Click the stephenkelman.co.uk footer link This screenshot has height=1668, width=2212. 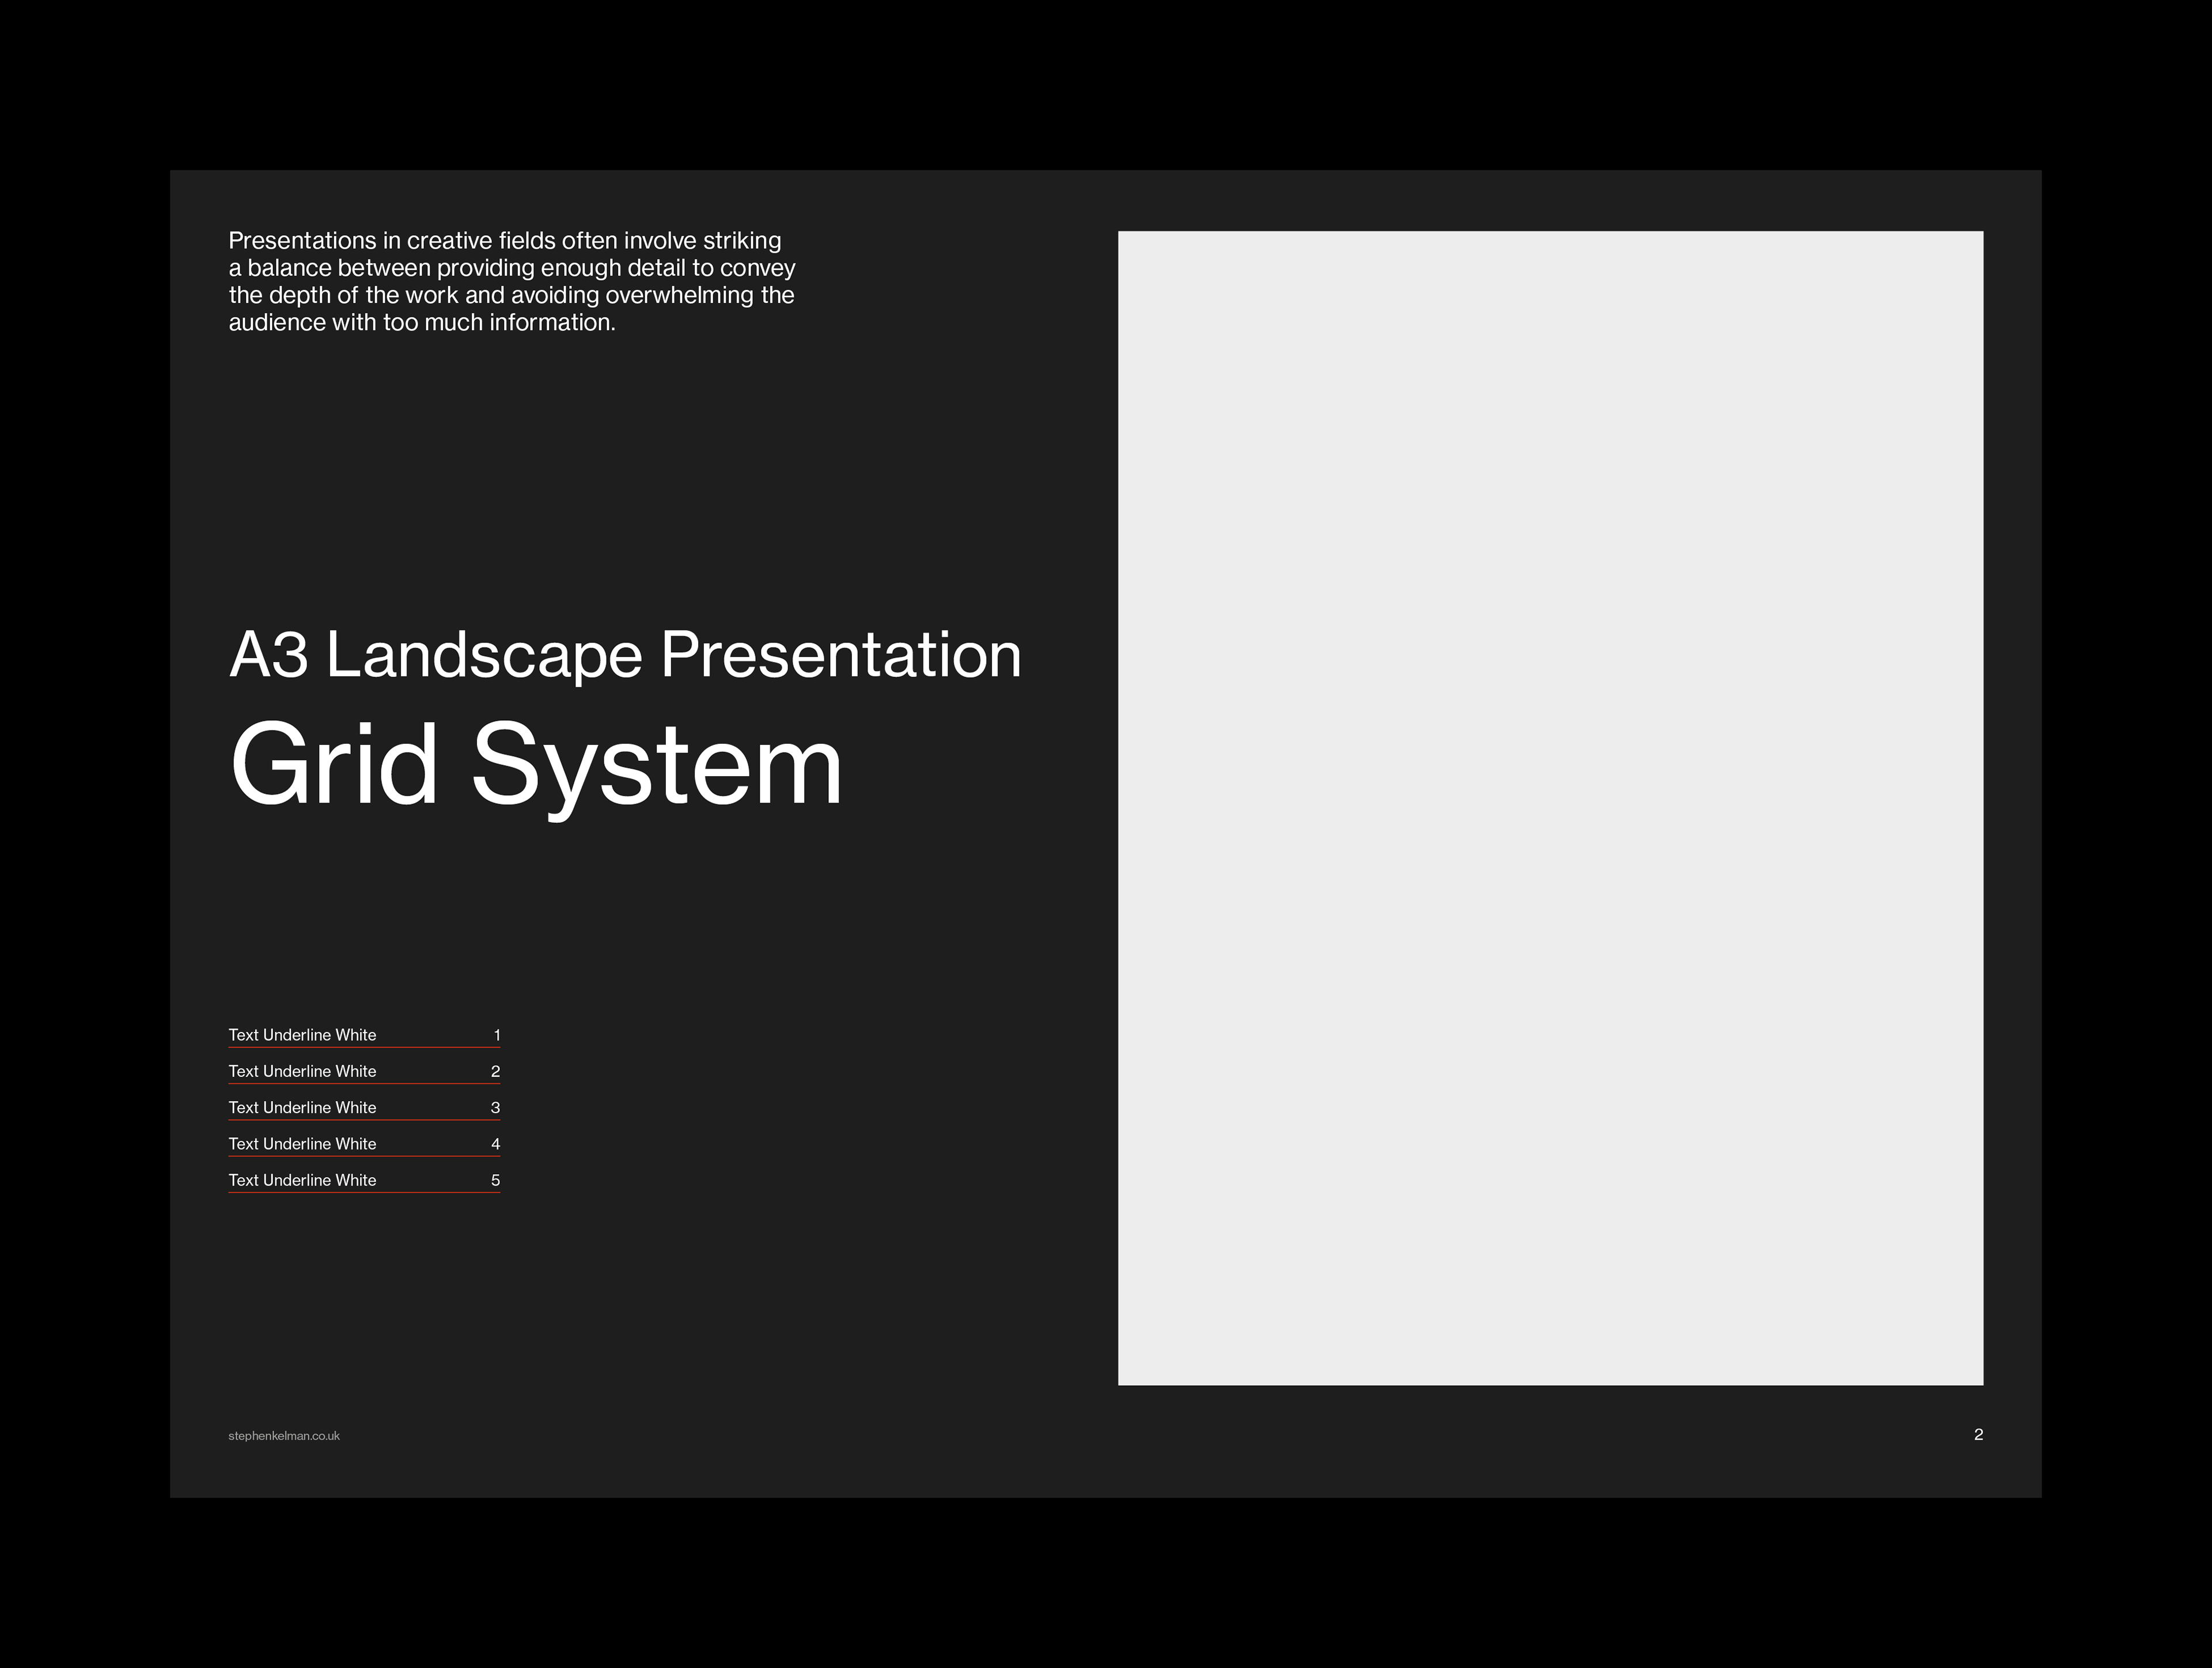(x=284, y=1436)
